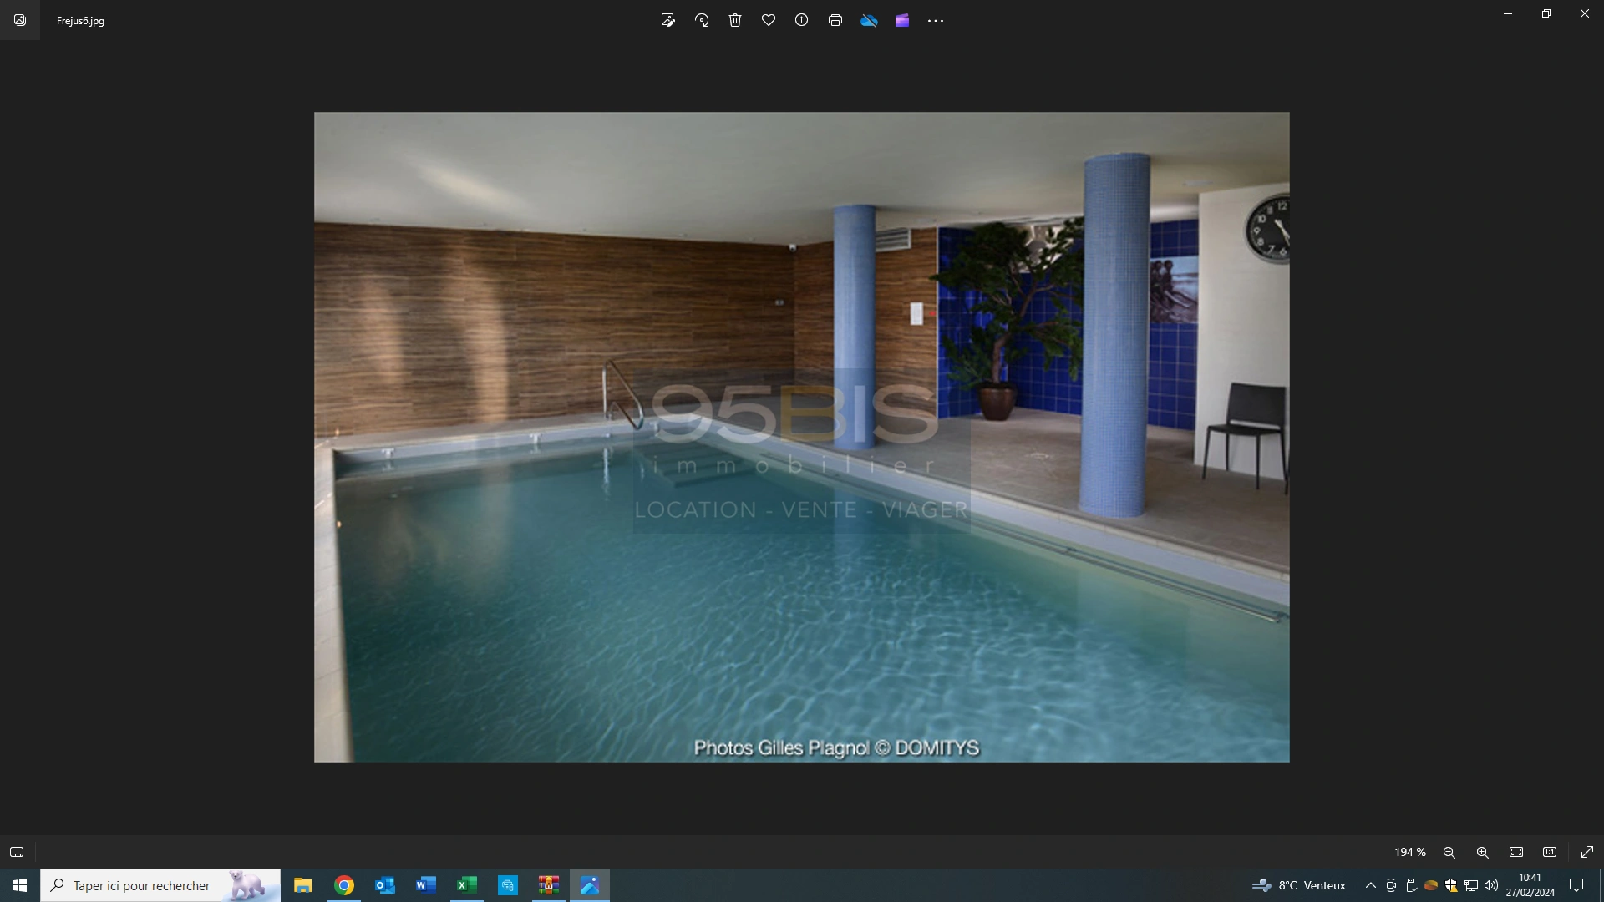1604x902 pixels.
Task: Enter full screen with the diagonal arrows icon
Action: (x=1587, y=852)
